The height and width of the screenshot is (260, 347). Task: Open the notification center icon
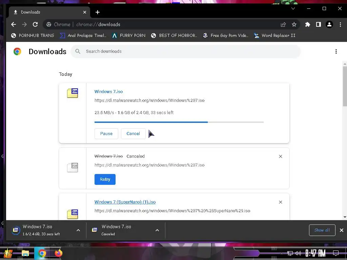[x=336, y=253]
